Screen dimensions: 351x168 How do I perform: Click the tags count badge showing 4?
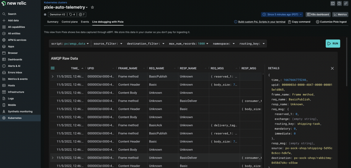[x=72, y=15]
